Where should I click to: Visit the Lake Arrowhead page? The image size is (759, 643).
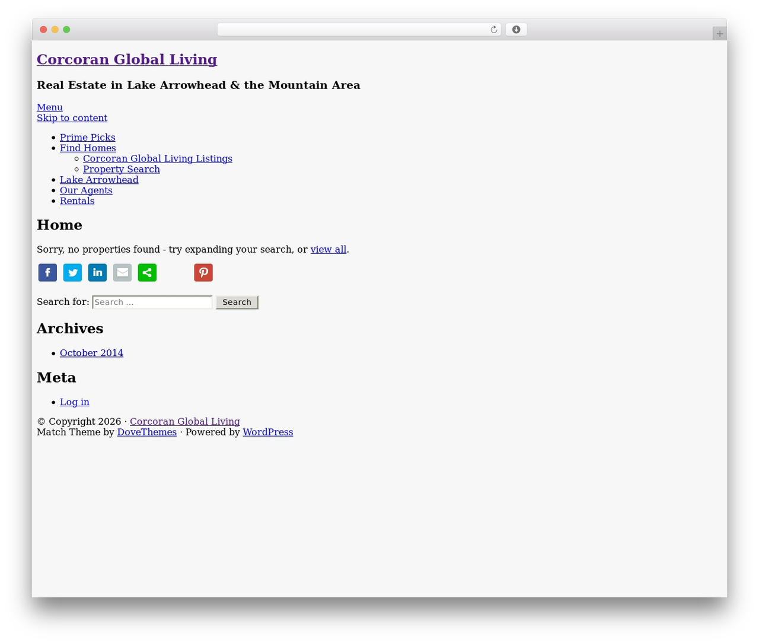point(99,180)
